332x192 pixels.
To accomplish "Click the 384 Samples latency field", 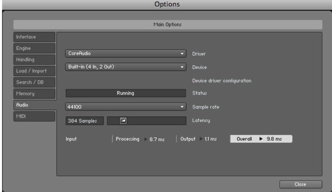I will click(x=85, y=121).
